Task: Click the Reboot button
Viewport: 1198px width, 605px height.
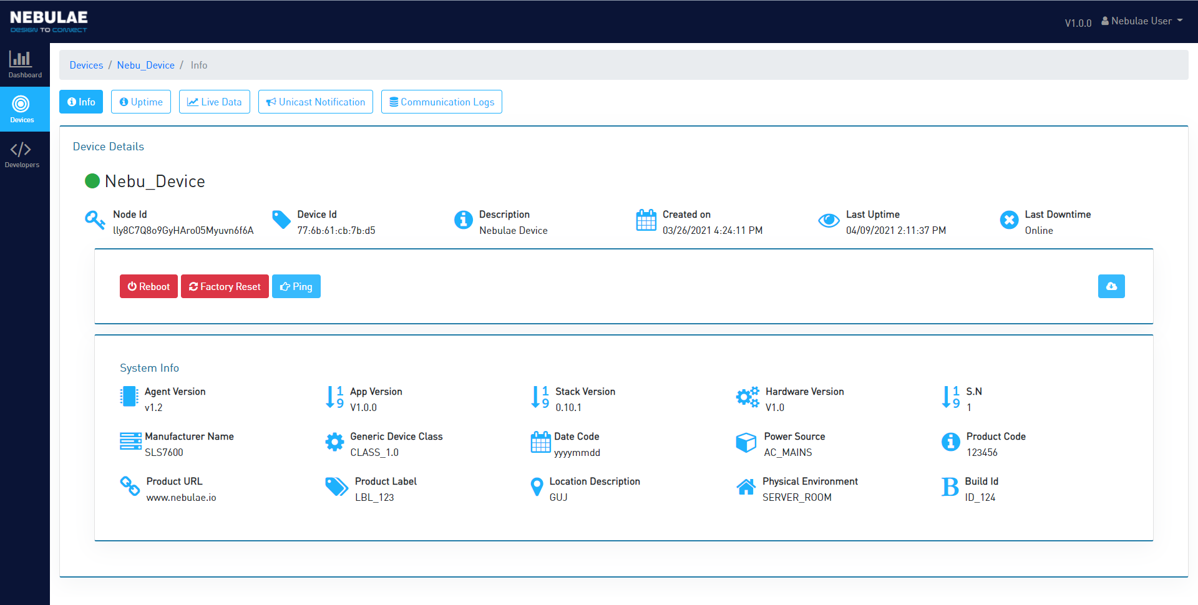Action: pyautogui.click(x=149, y=286)
